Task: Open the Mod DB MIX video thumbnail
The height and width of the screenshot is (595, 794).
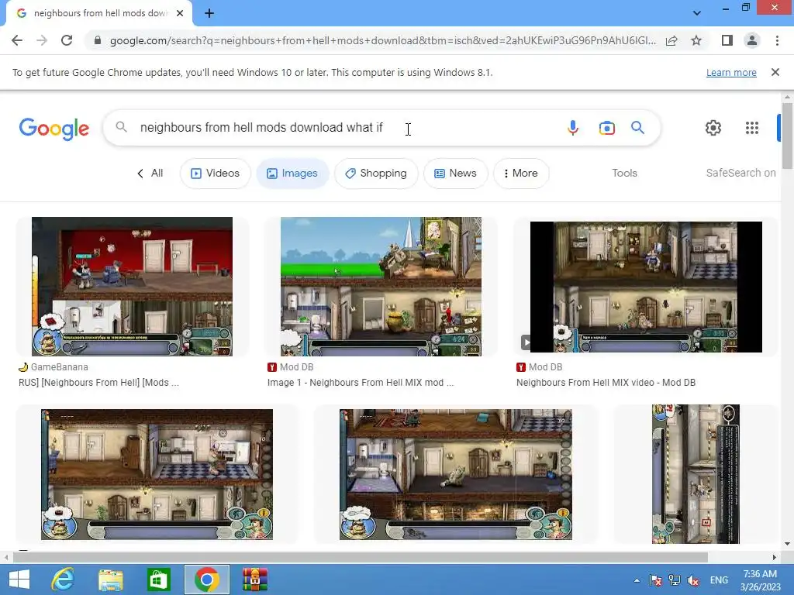Action: pyautogui.click(x=646, y=287)
